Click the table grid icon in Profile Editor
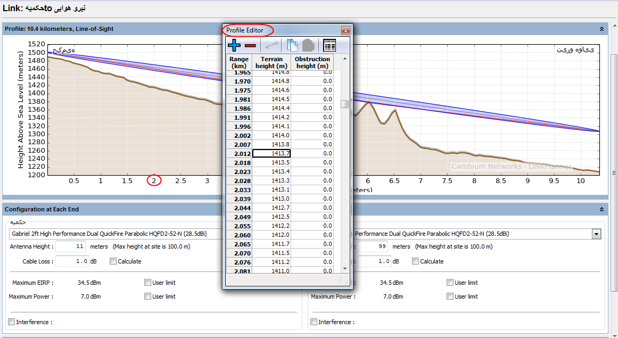 pyautogui.click(x=329, y=45)
